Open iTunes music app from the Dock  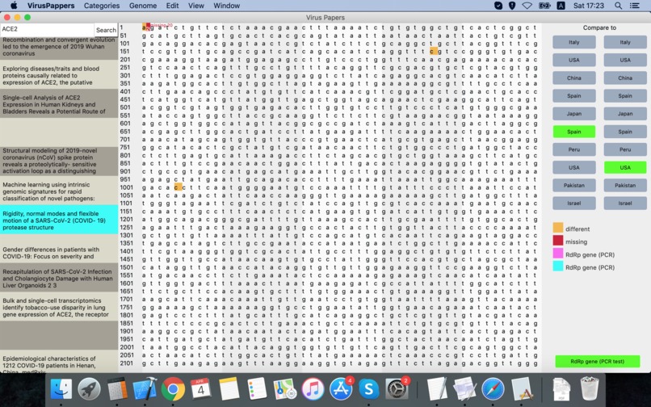tap(313, 389)
